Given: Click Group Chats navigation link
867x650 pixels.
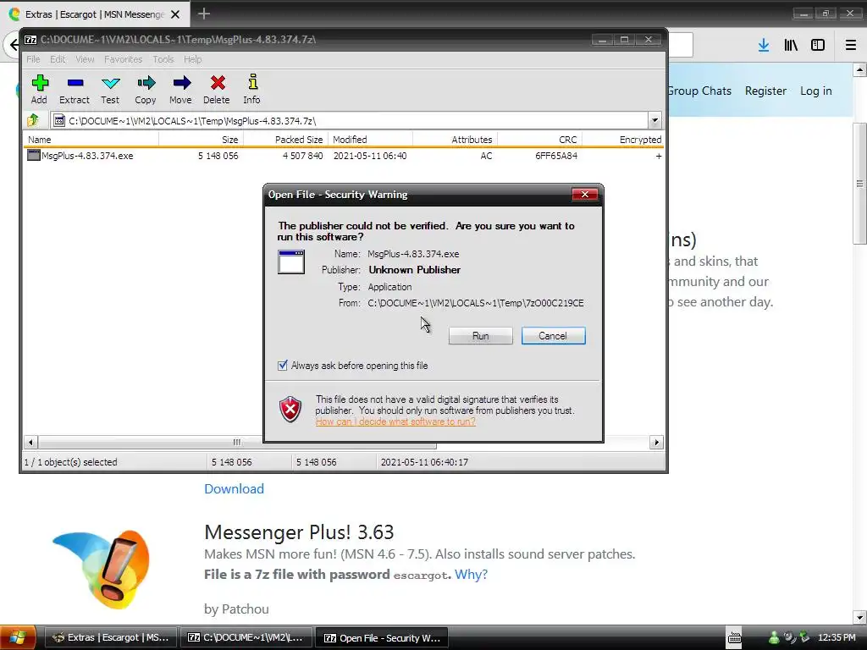Looking at the screenshot, I should coord(699,91).
